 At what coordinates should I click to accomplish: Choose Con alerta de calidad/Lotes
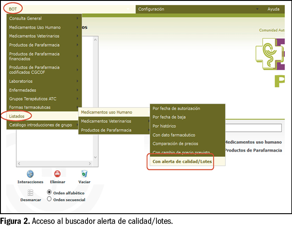(181, 162)
